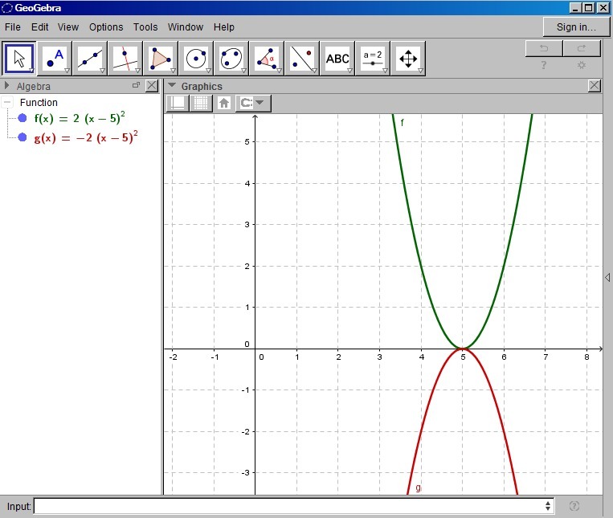
Task: Choose the Ellipse conic tool
Action: point(232,58)
